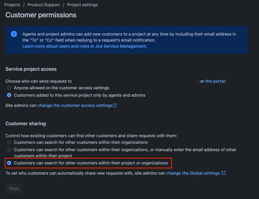Select "Anyone allowed on the customer access settings"
This screenshot has height=199, width=259.
(x=9, y=88)
